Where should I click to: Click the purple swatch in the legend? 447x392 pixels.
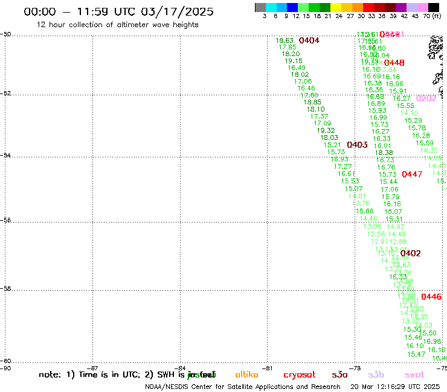pyautogui.click(x=401, y=7)
